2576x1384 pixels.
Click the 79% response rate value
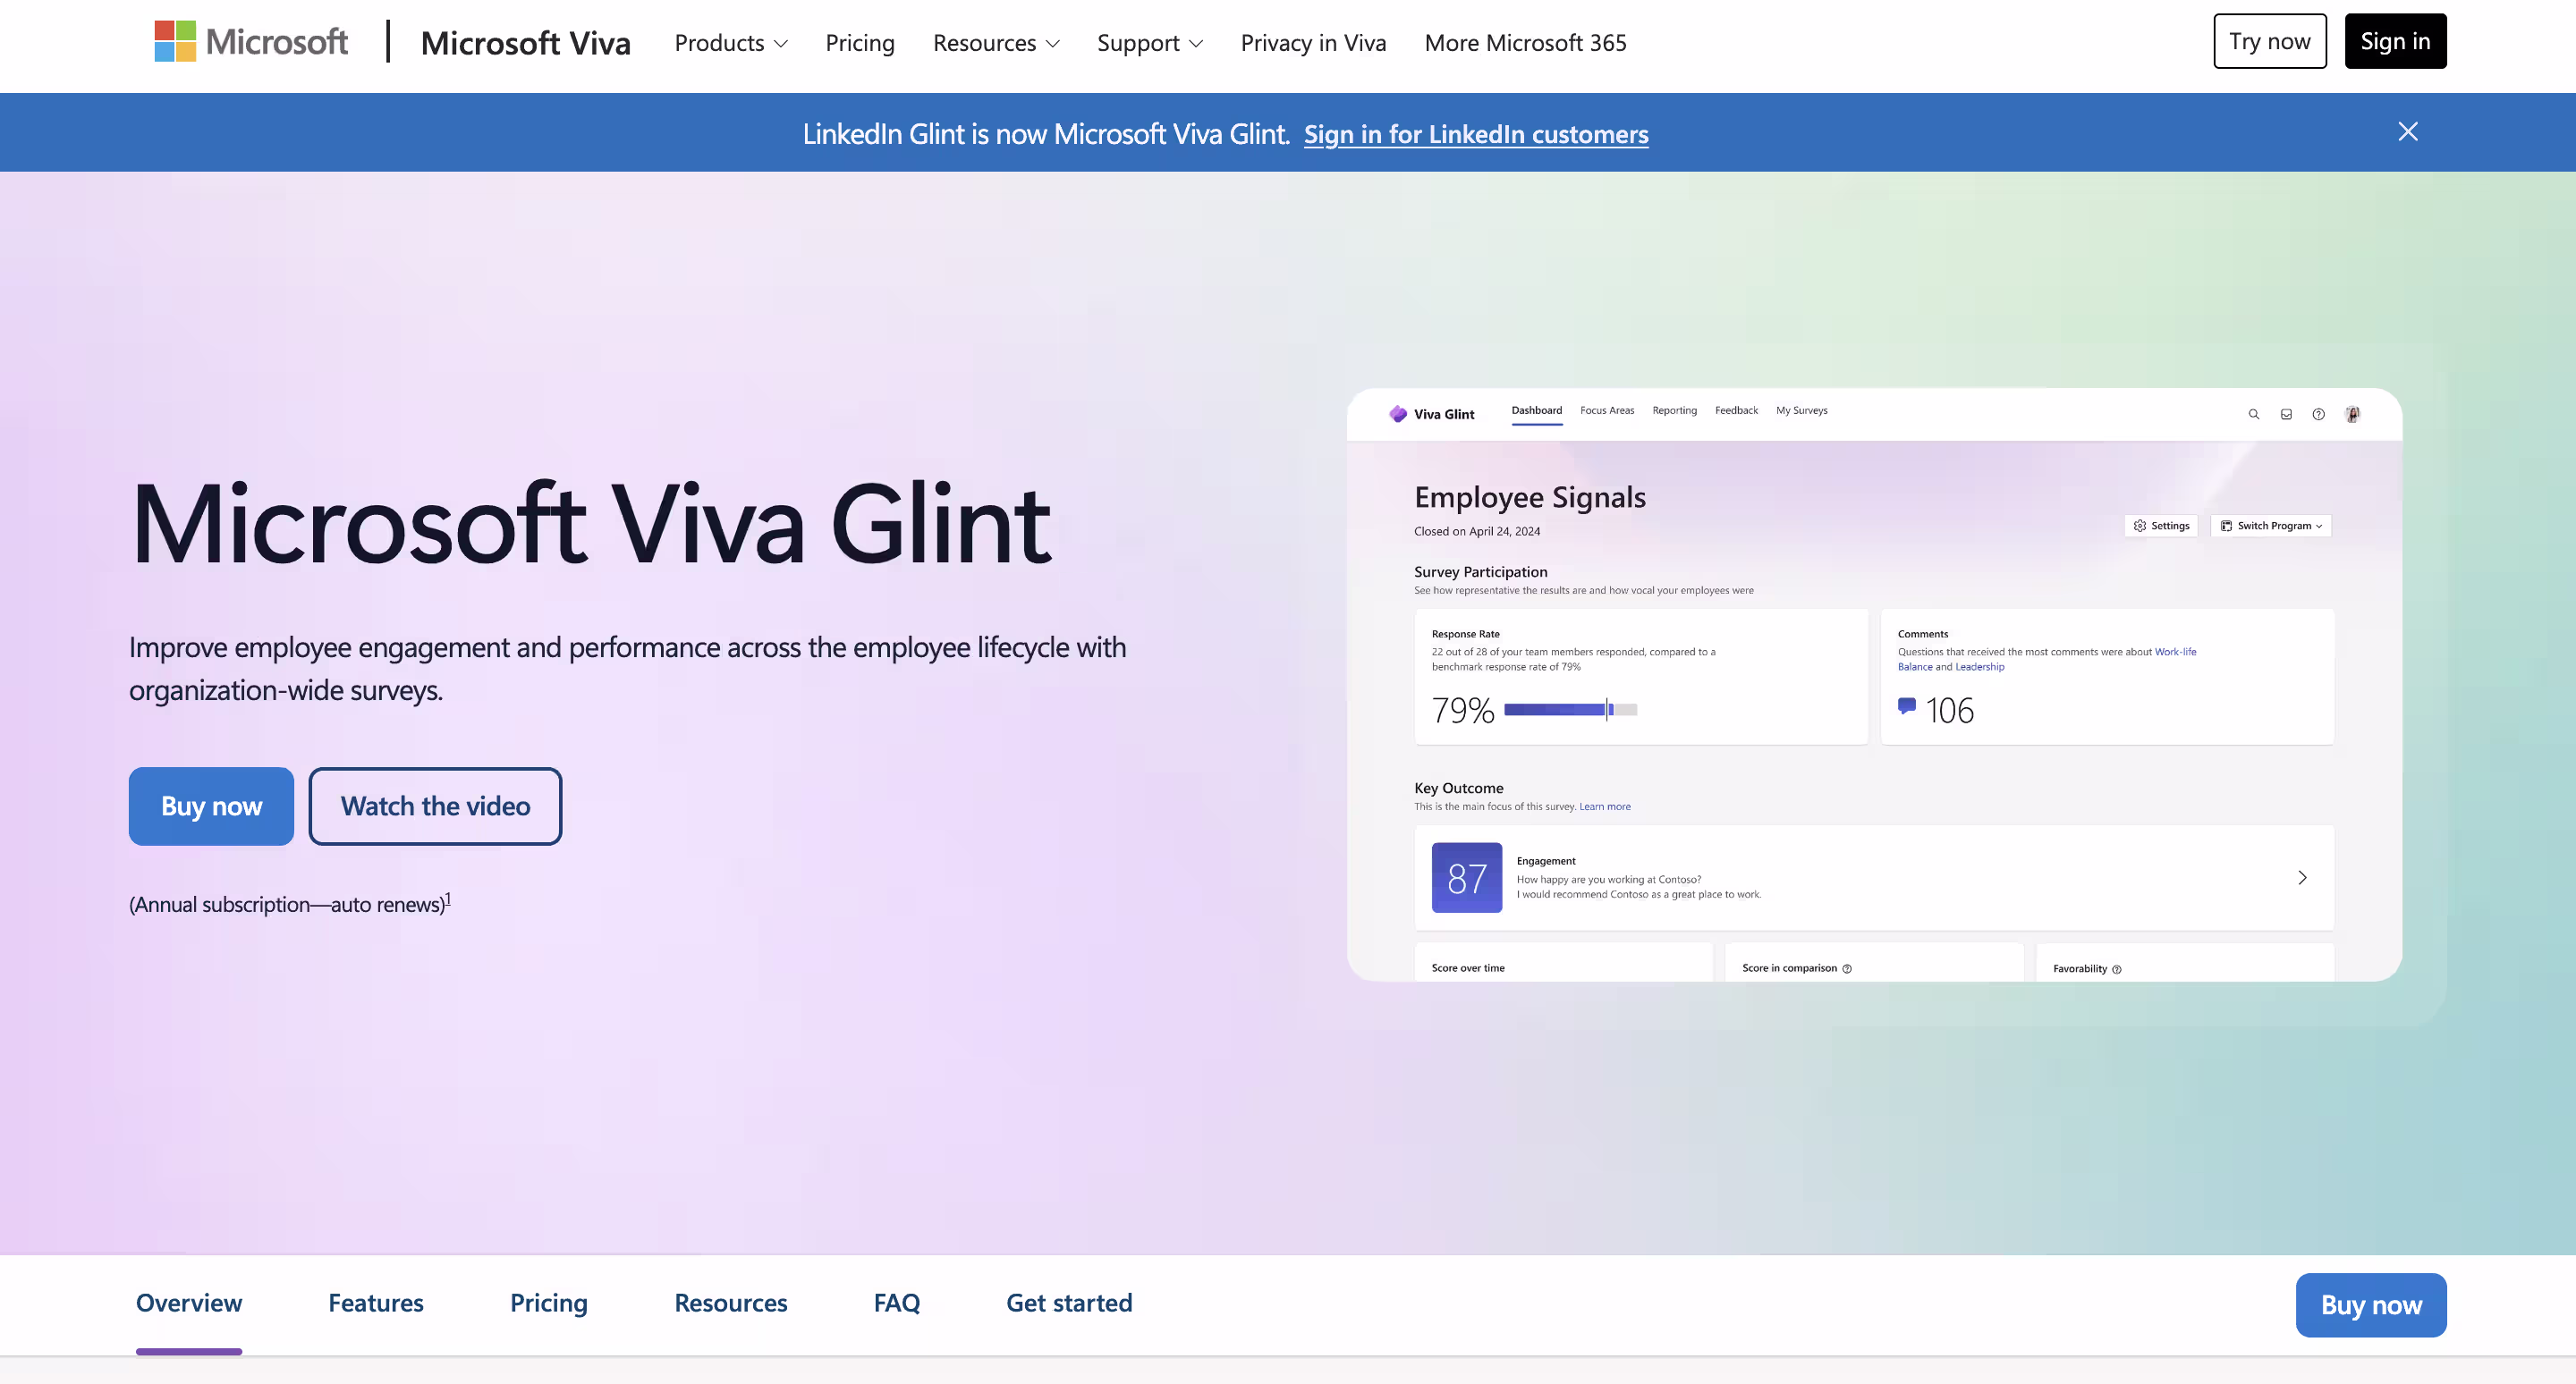[x=1462, y=711]
